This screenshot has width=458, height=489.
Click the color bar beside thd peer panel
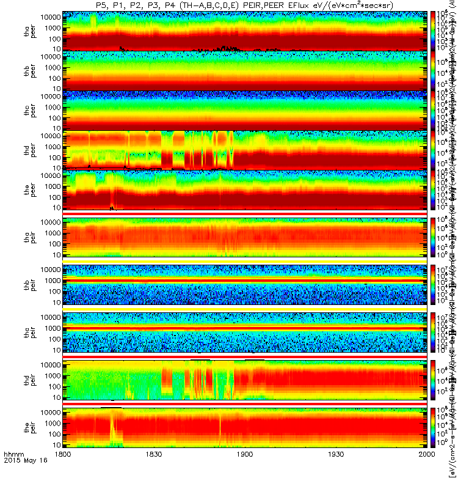pyautogui.click(x=433, y=150)
